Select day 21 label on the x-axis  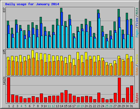click(90, 106)
